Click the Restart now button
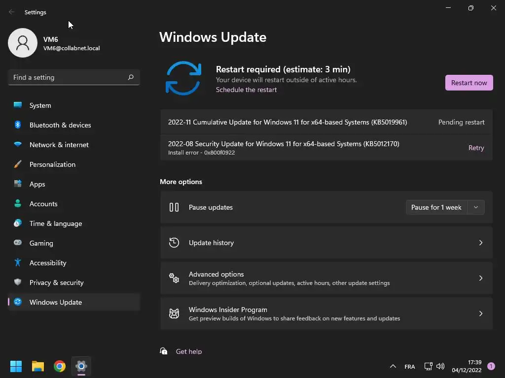The height and width of the screenshot is (378, 505). point(469,83)
